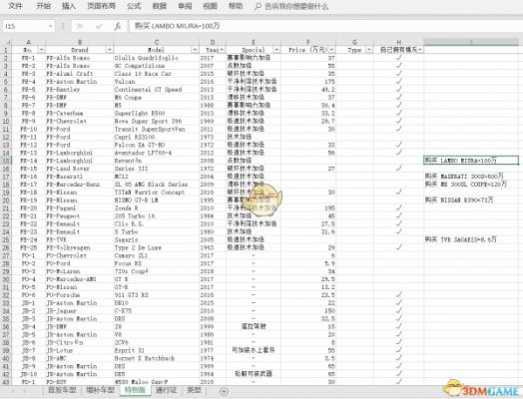Select the Type 2 De Luxe cell
523x399 pixels.
click(x=157, y=247)
